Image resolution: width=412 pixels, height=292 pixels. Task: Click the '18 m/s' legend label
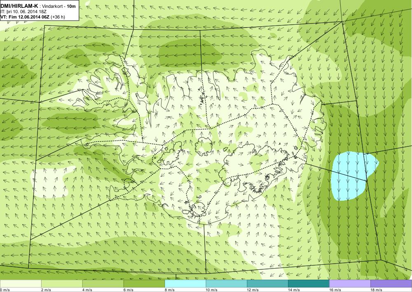click(x=376, y=290)
